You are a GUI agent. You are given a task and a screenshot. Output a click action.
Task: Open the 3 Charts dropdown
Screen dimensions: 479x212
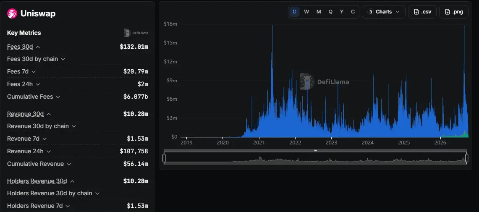[384, 12]
